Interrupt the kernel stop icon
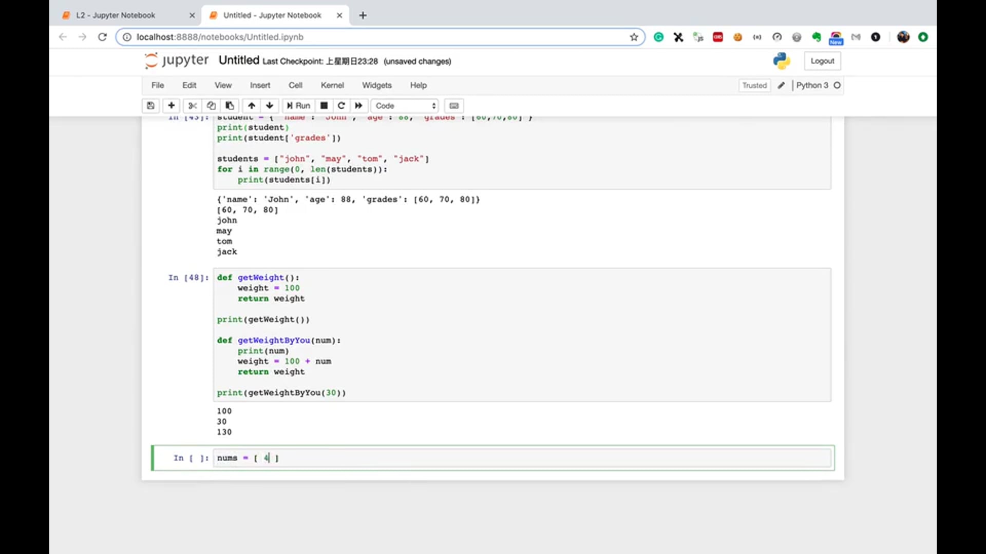986x554 pixels. tap(324, 106)
